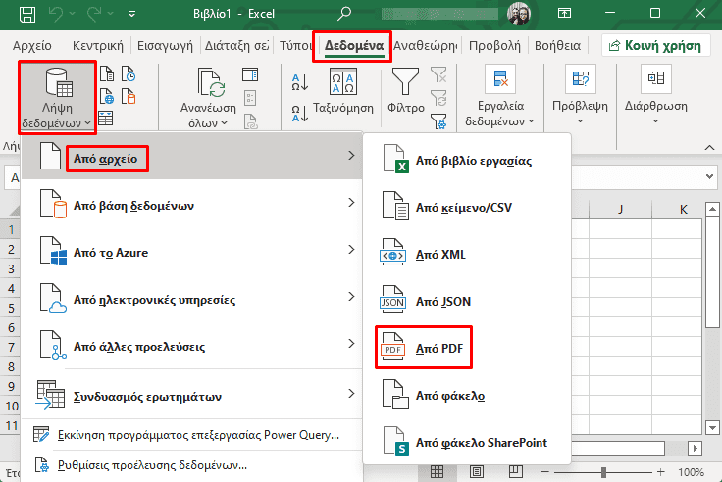Choose Από κείμενο/CSV in the submenu

467,208
